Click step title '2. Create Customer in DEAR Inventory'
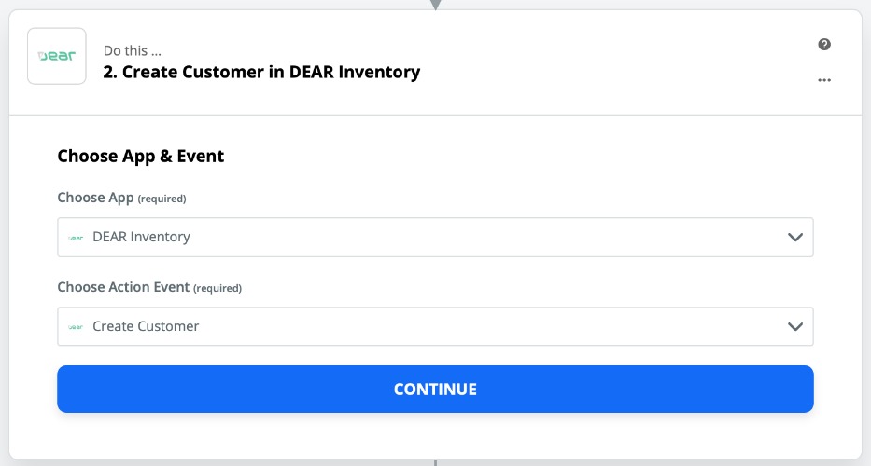Image resolution: width=871 pixels, height=466 pixels. coord(261,72)
